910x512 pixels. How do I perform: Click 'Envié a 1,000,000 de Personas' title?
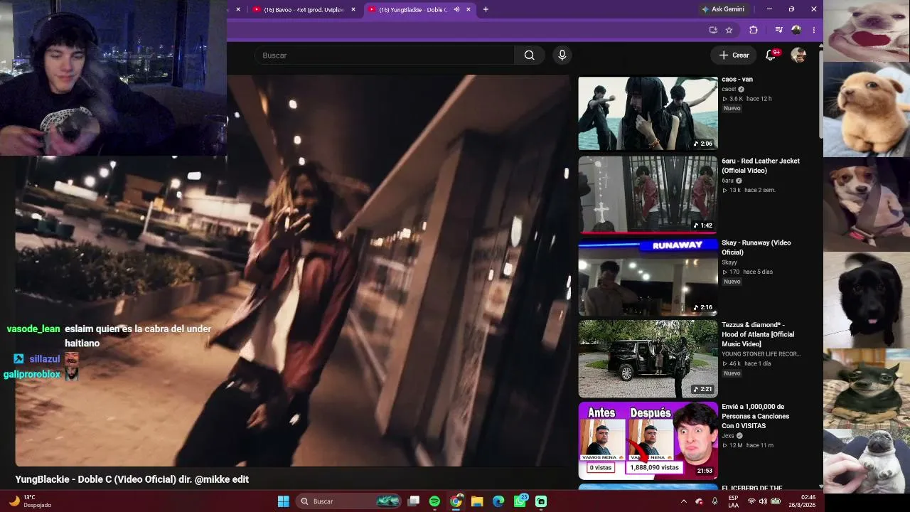(755, 416)
